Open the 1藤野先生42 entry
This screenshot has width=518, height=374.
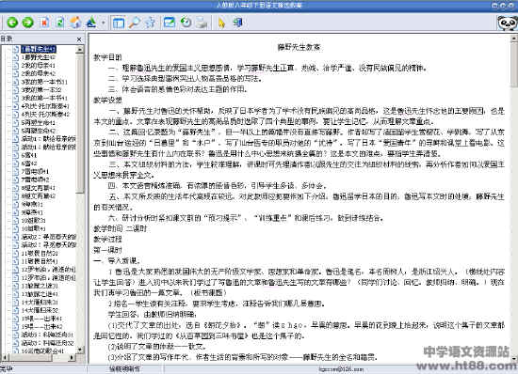[x=39, y=57]
